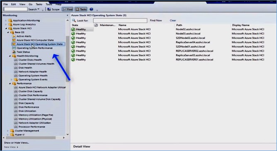
Task: Click the Find Now button
Action: 156,20
